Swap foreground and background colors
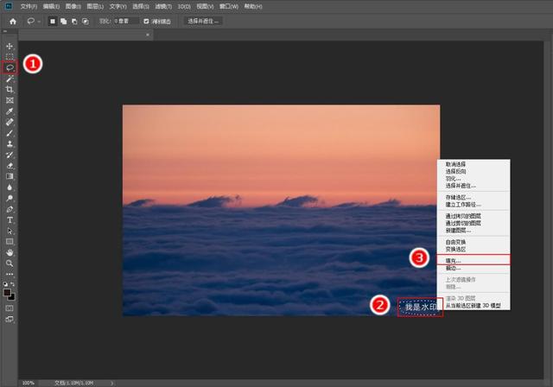 pyautogui.click(x=13, y=284)
